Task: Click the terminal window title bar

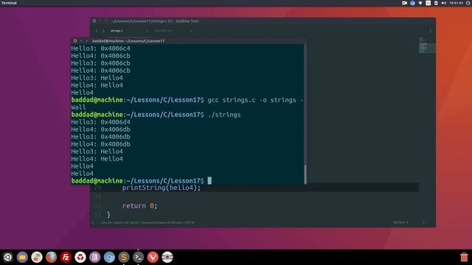Action: click(189, 41)
